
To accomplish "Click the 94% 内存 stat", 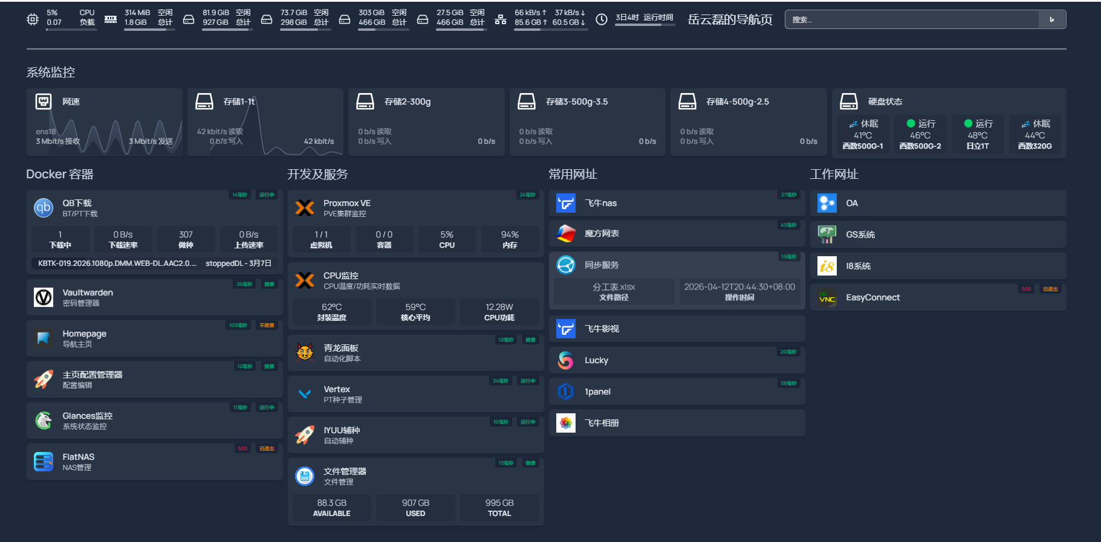I will [510, 239].
